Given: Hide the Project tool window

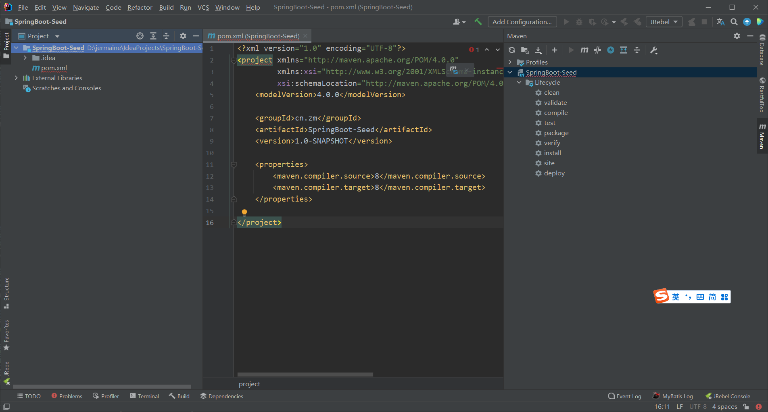Looking at the screenshot, I should 196,36.
